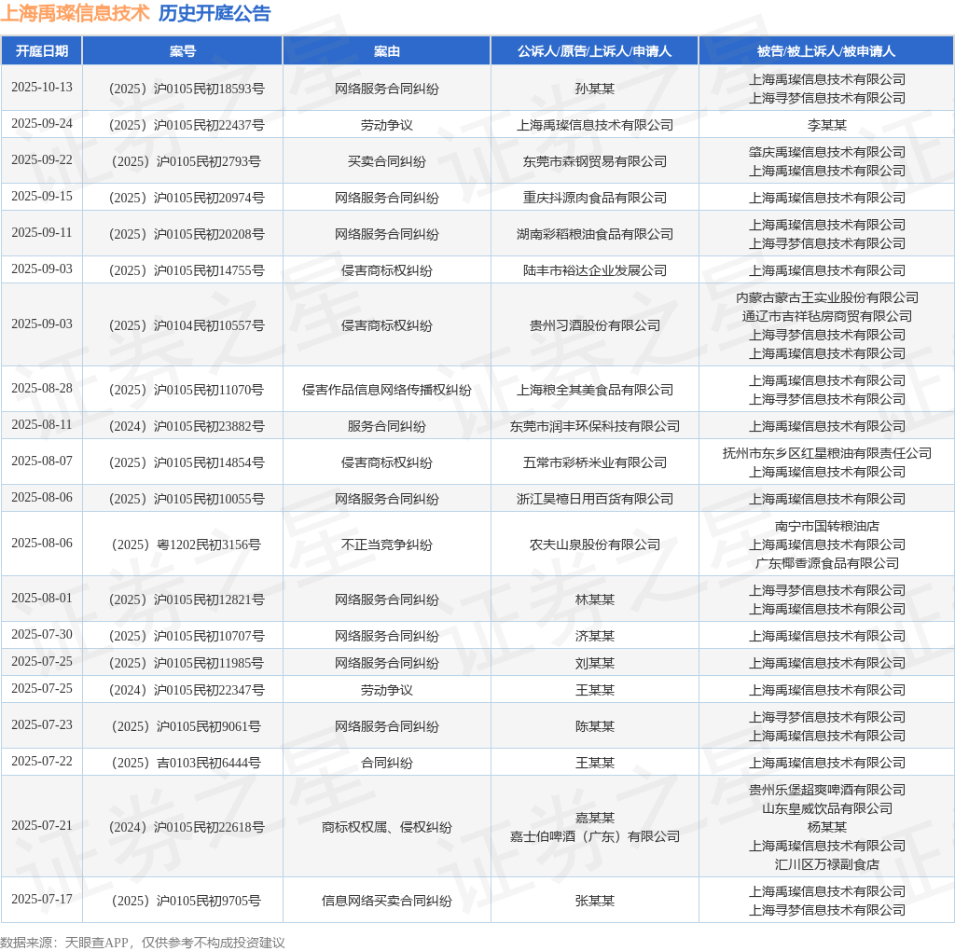Select defendant 贵州乐堡超爽啤酒有限公司
Screen dimensions: 955x951
[826, 791]
